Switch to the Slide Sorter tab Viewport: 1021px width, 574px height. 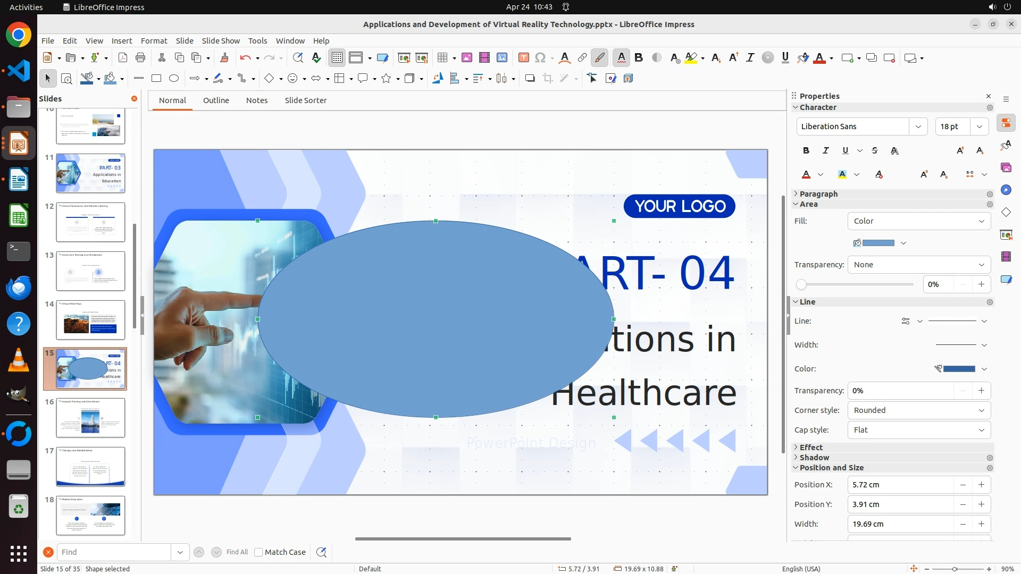[305, 100]
